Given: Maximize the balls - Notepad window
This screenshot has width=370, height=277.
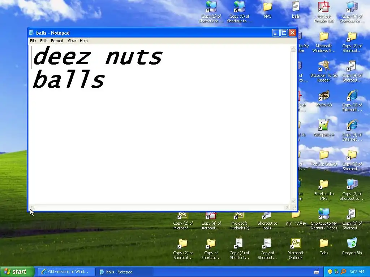Looking at the screenshot, I should pos(284,33).
